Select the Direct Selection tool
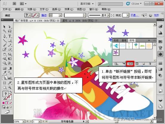Image resolution: width=165 pixels, height=124 pixels. tap(10, 27)
